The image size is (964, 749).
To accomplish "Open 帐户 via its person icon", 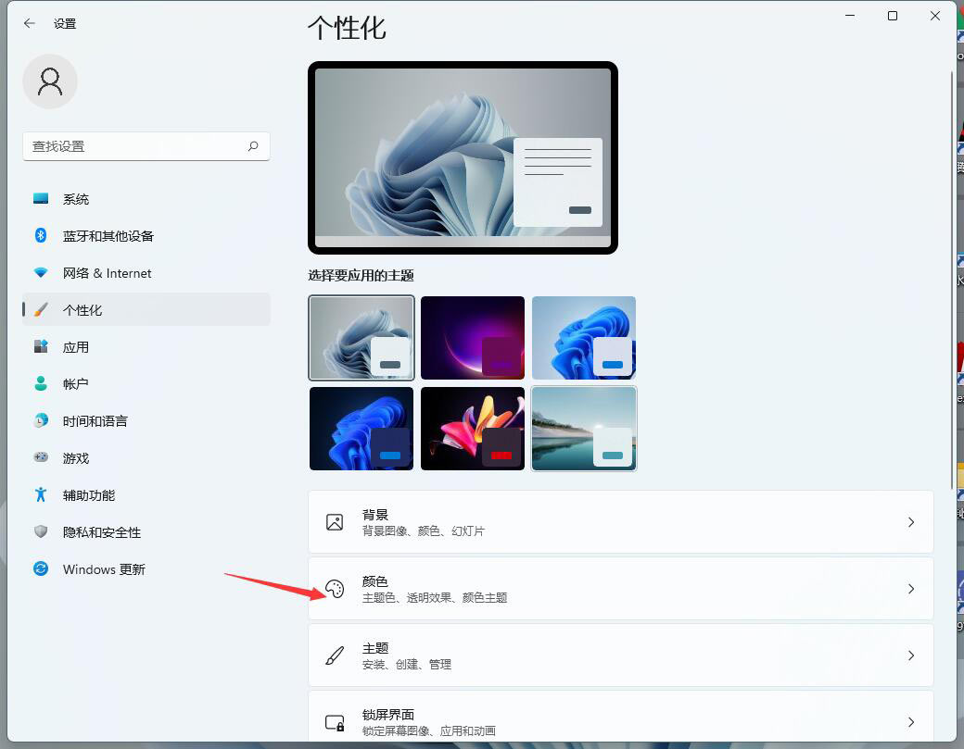I will click(x=39, y=383).
